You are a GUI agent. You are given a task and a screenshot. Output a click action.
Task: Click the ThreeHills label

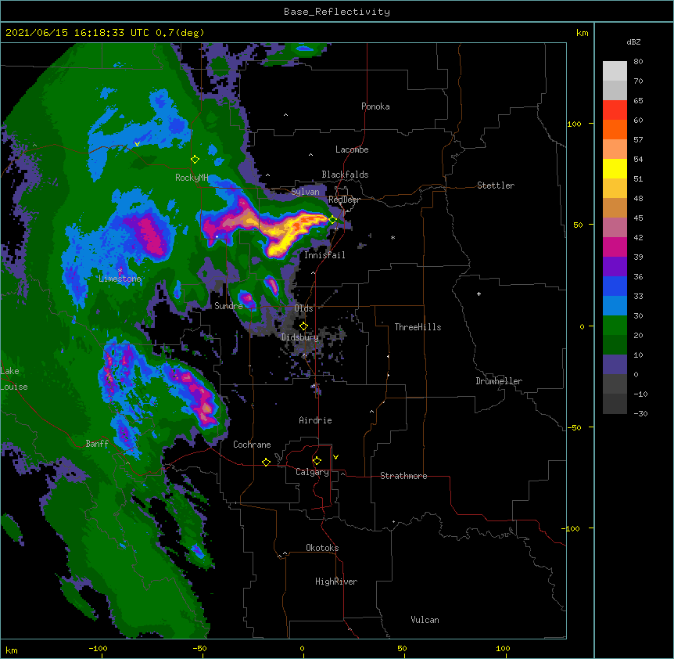[x=418, y=327]
